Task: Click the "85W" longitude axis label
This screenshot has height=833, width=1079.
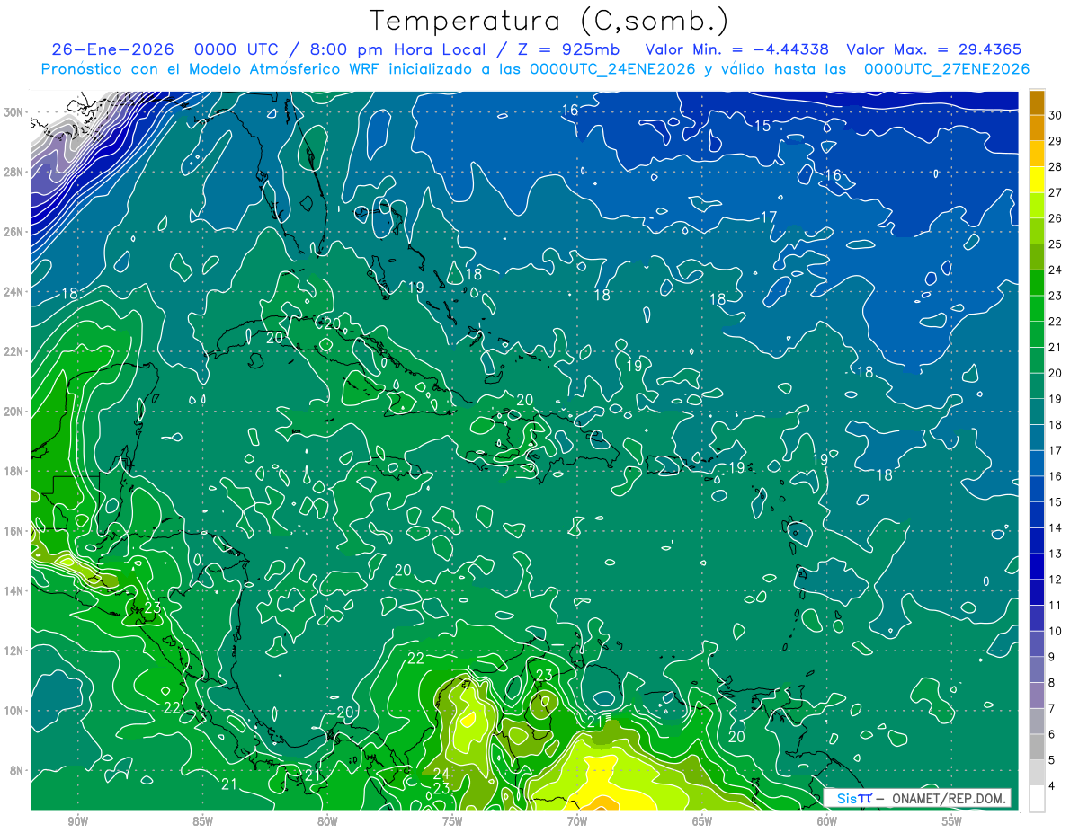Action: [x=202, y=821]
